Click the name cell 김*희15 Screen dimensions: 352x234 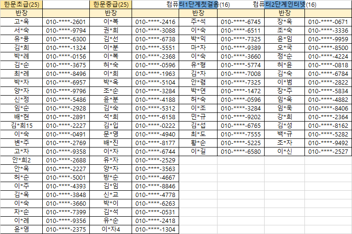tap(22, 125)
